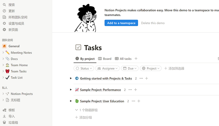219x126 pixels.
Task: Open Meeting Notes page label in sidebar
Action: click(x=21, y=53)
